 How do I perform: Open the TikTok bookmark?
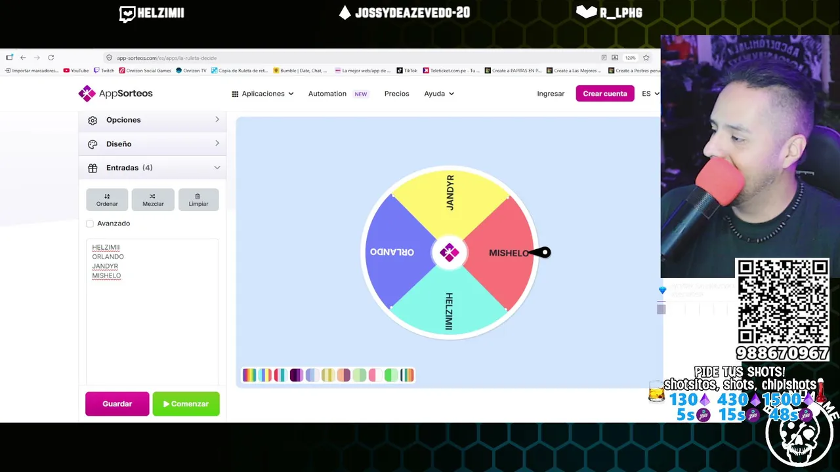[x=407, y=71]
